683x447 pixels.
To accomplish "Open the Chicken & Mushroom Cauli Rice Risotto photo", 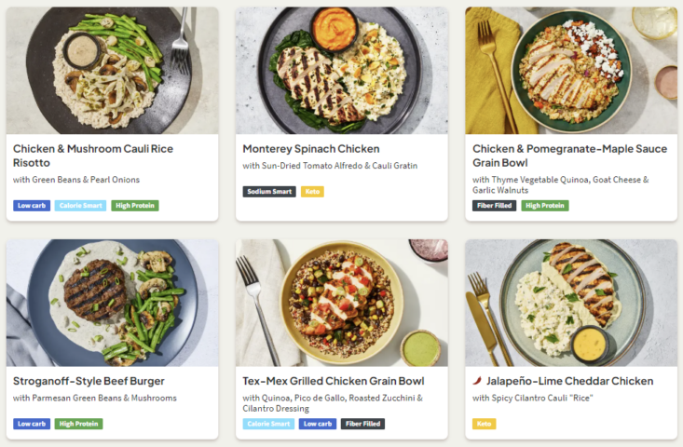I will 112,71.
